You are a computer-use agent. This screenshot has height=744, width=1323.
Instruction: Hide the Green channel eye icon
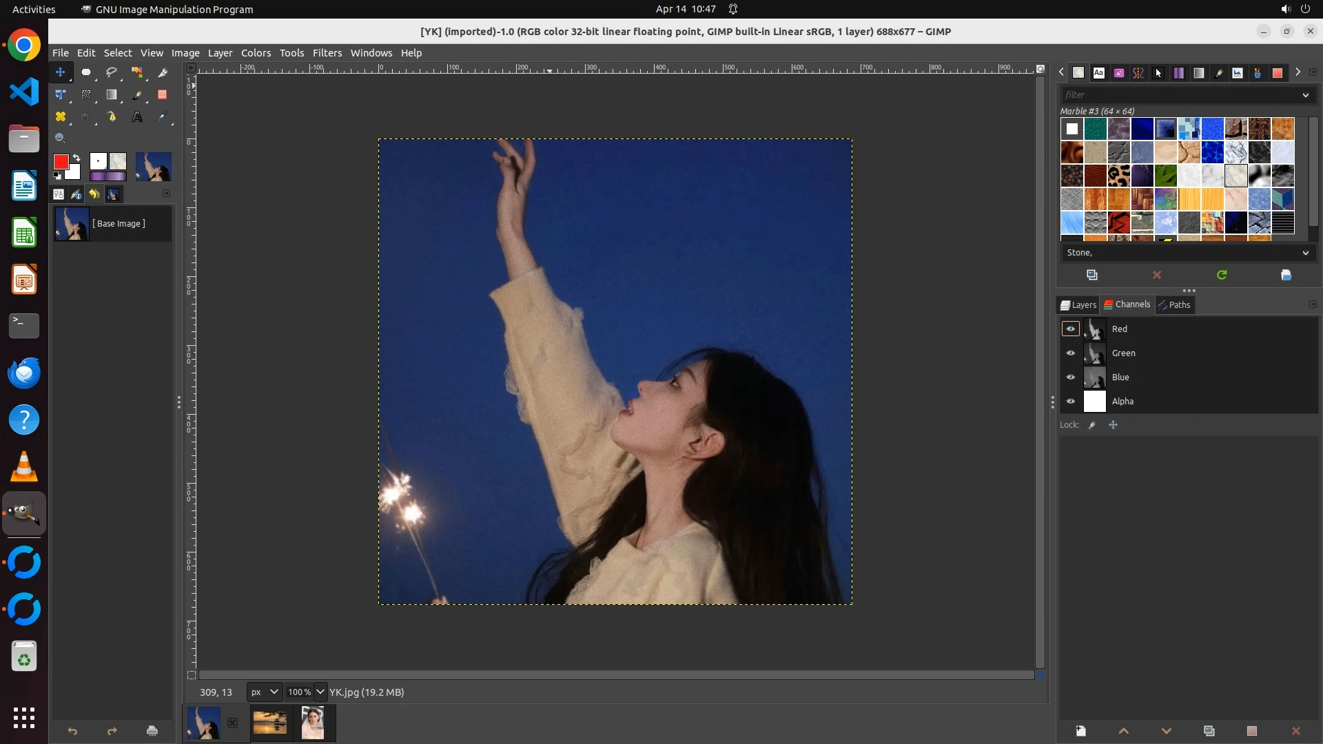(x=1070, y=353)
